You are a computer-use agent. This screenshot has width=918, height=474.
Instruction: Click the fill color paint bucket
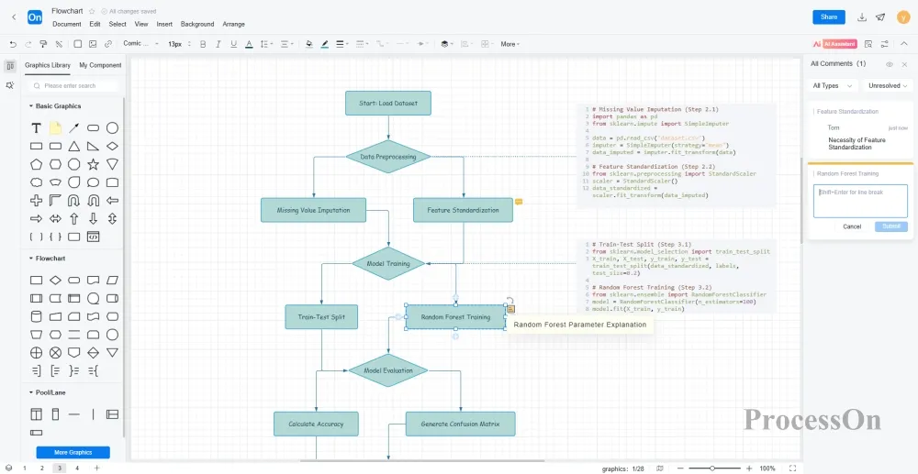[x=308, y=43]
